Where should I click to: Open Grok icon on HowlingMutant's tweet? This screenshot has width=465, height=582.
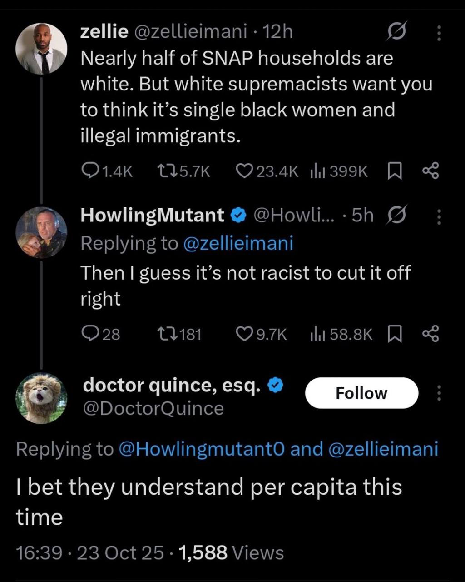click(x=396, y=216)
